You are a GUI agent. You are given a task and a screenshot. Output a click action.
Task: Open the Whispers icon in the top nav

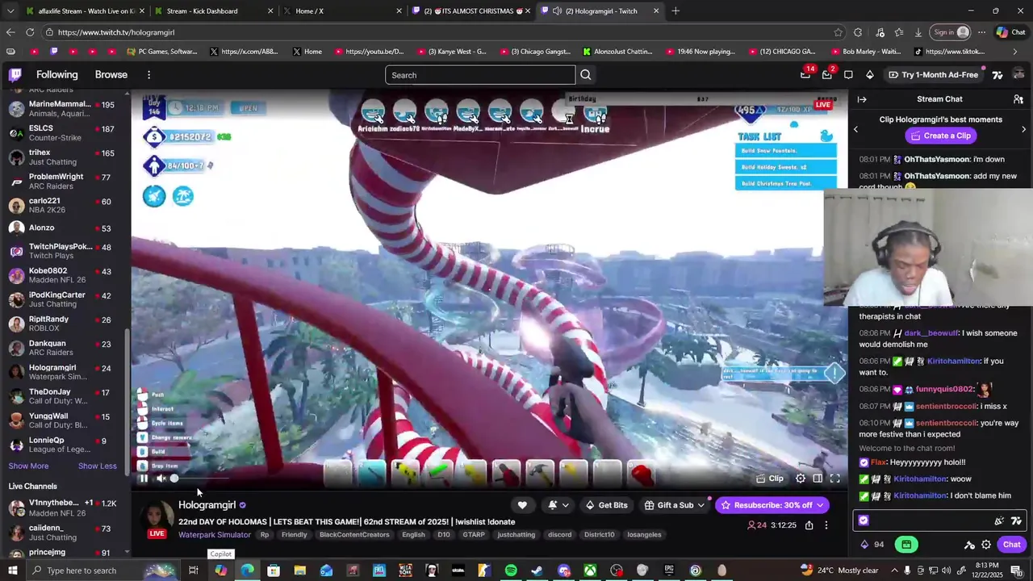[848, 75]
